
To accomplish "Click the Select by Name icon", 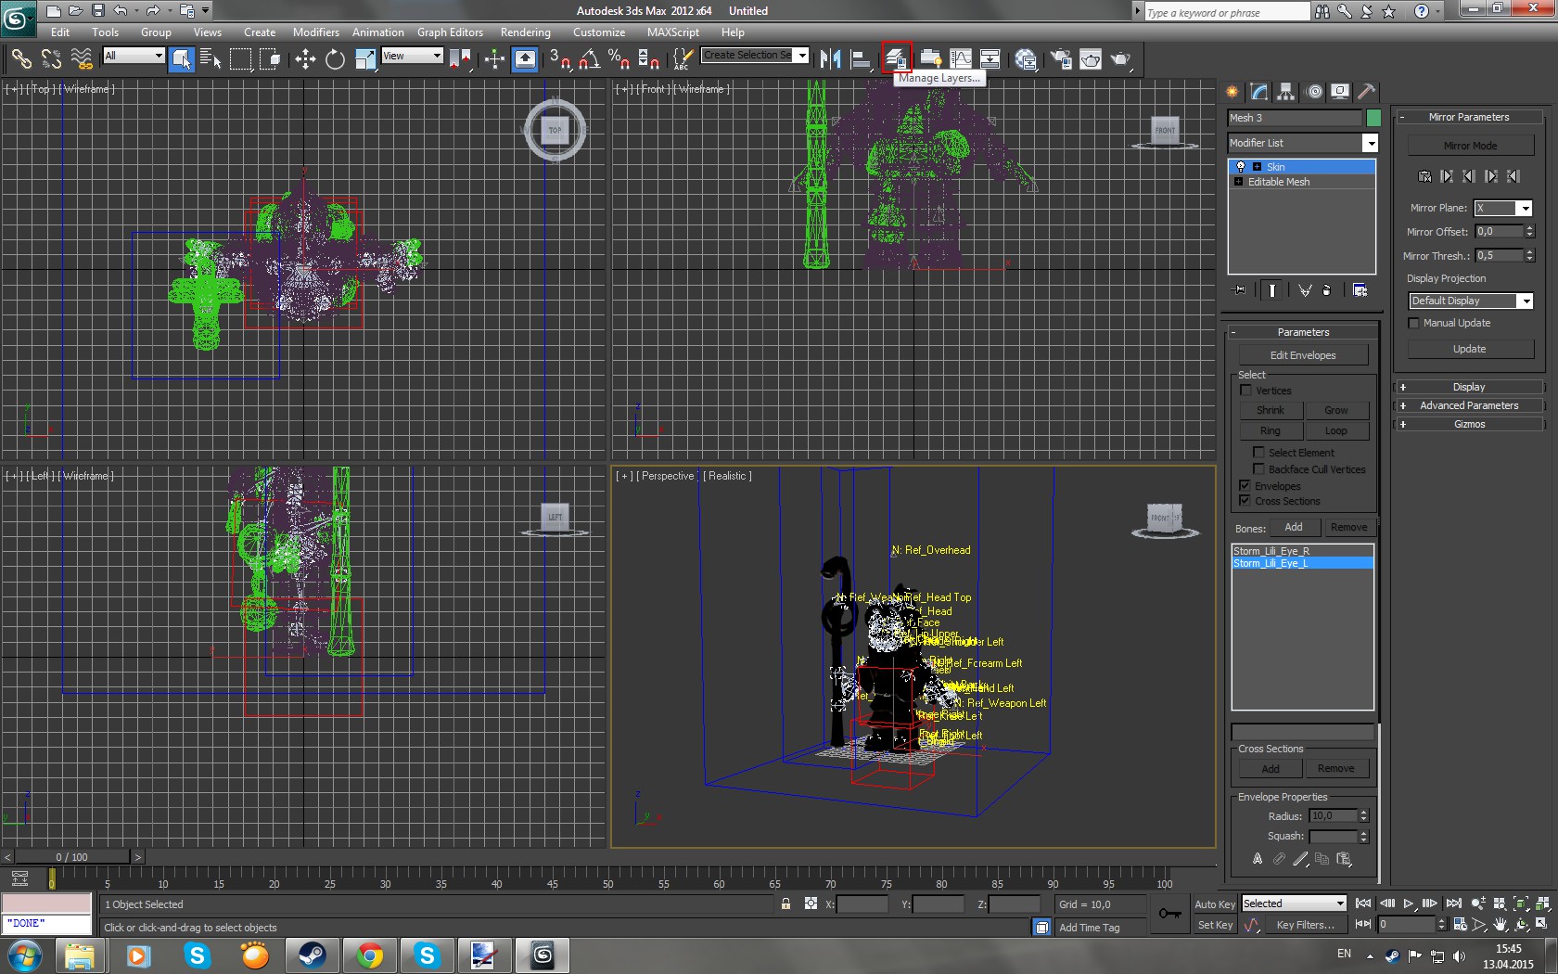I will coord(211,59).
